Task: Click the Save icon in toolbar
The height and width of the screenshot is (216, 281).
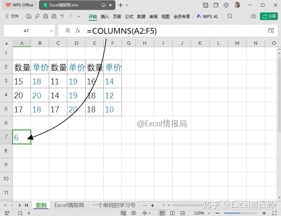Action: [x=29, y=17]
